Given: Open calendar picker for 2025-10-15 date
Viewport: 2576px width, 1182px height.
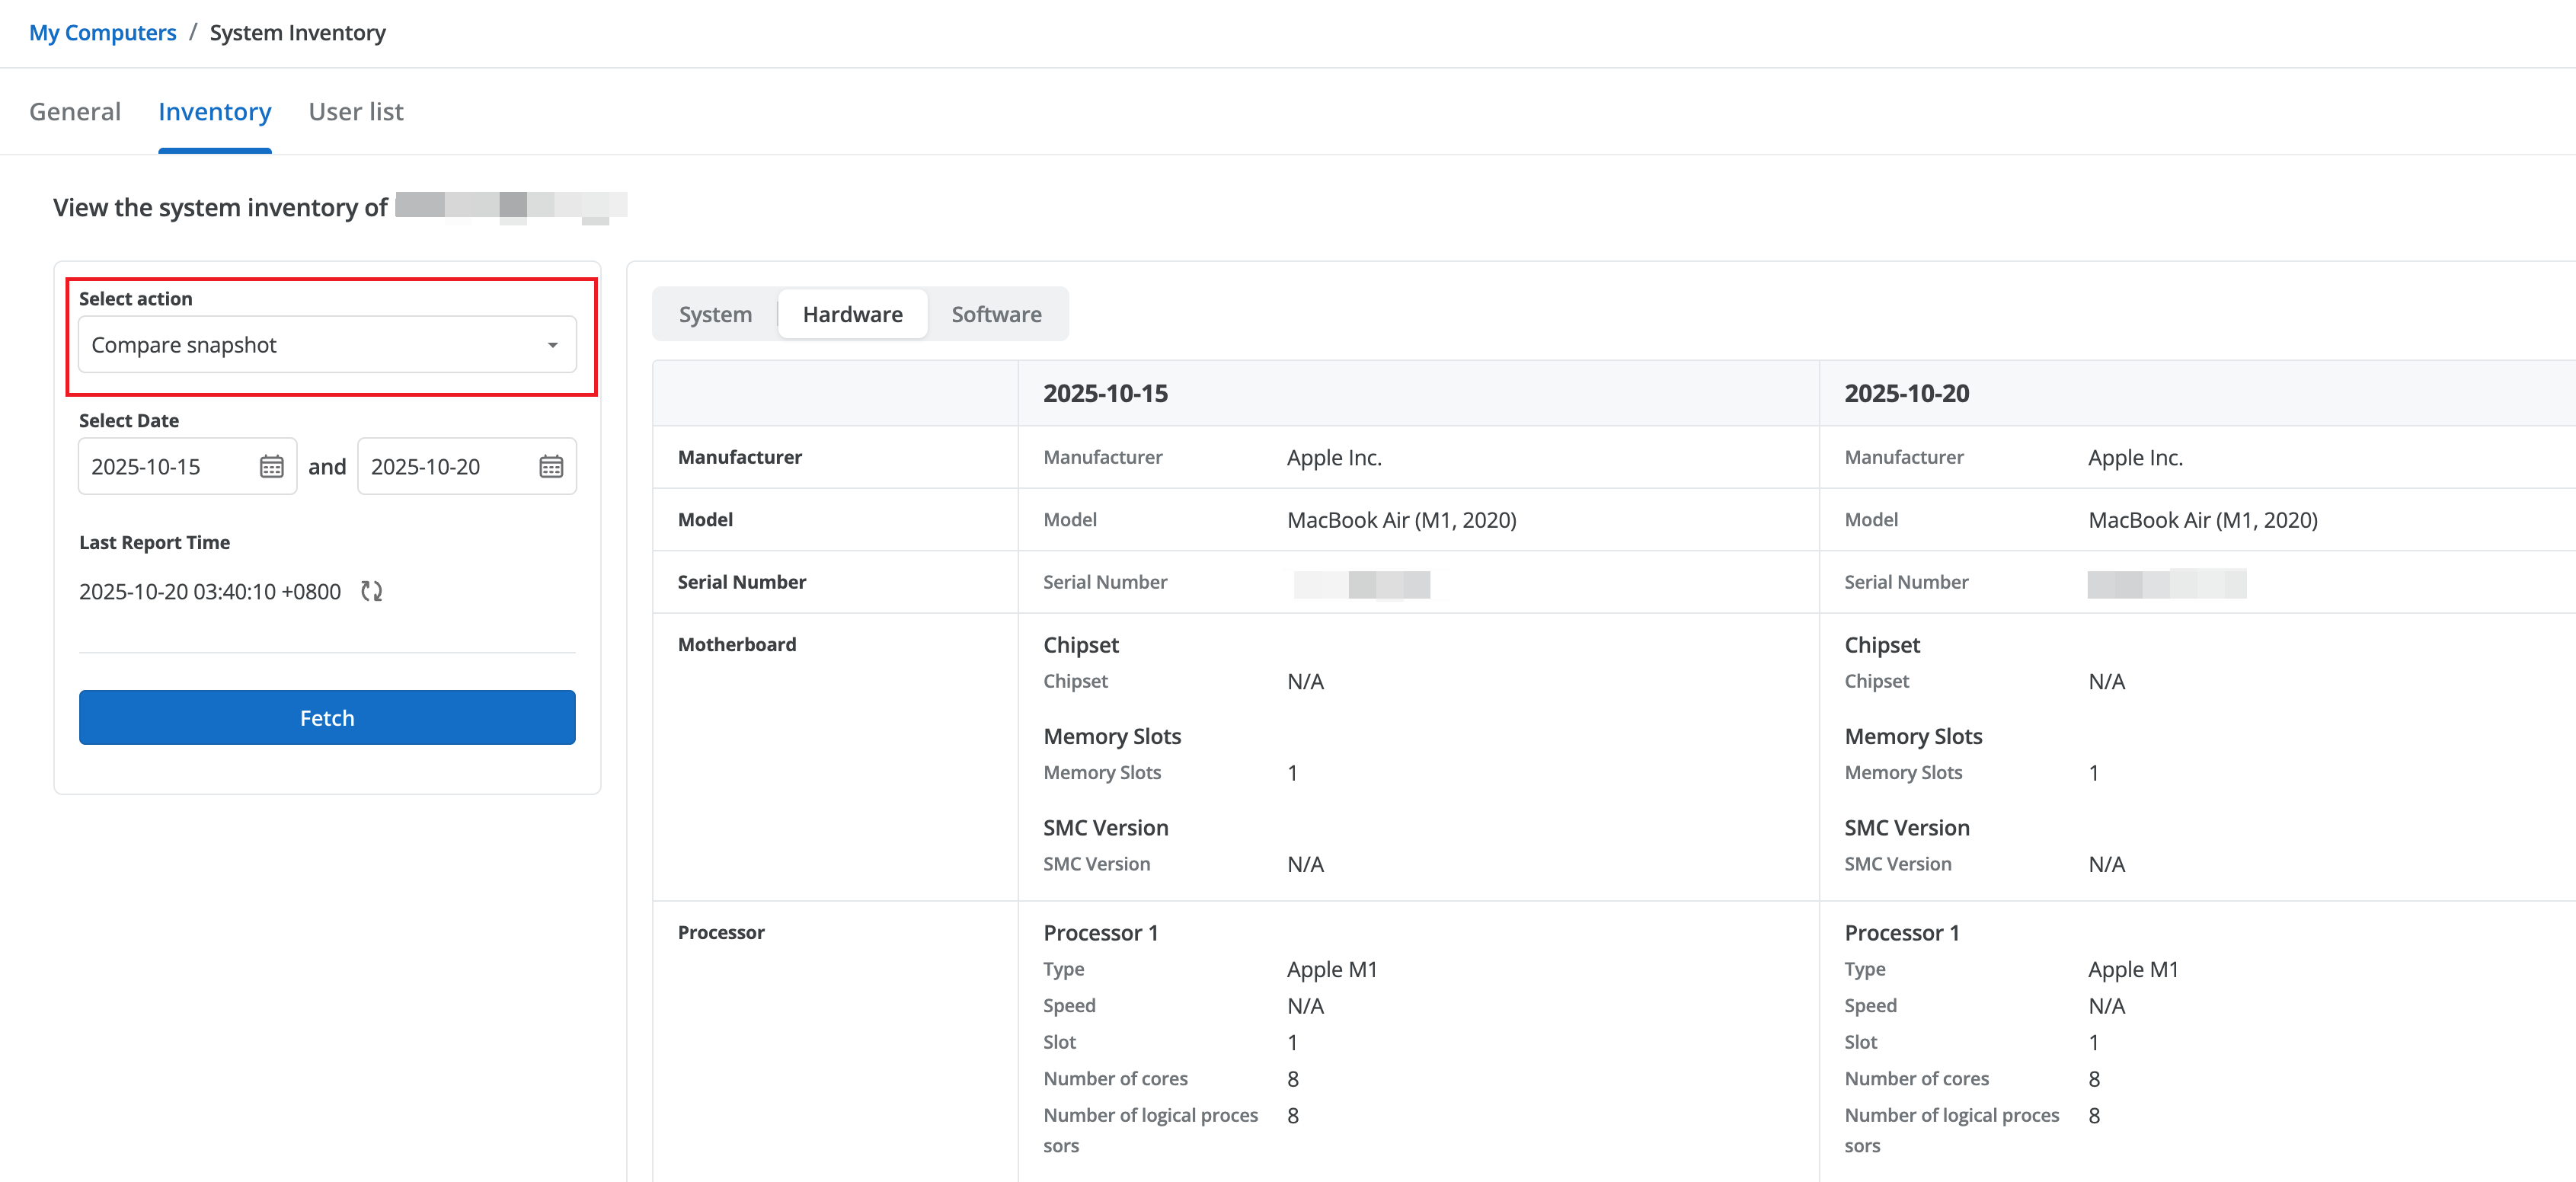Looking at the screenshot, I should click(271, 466).
